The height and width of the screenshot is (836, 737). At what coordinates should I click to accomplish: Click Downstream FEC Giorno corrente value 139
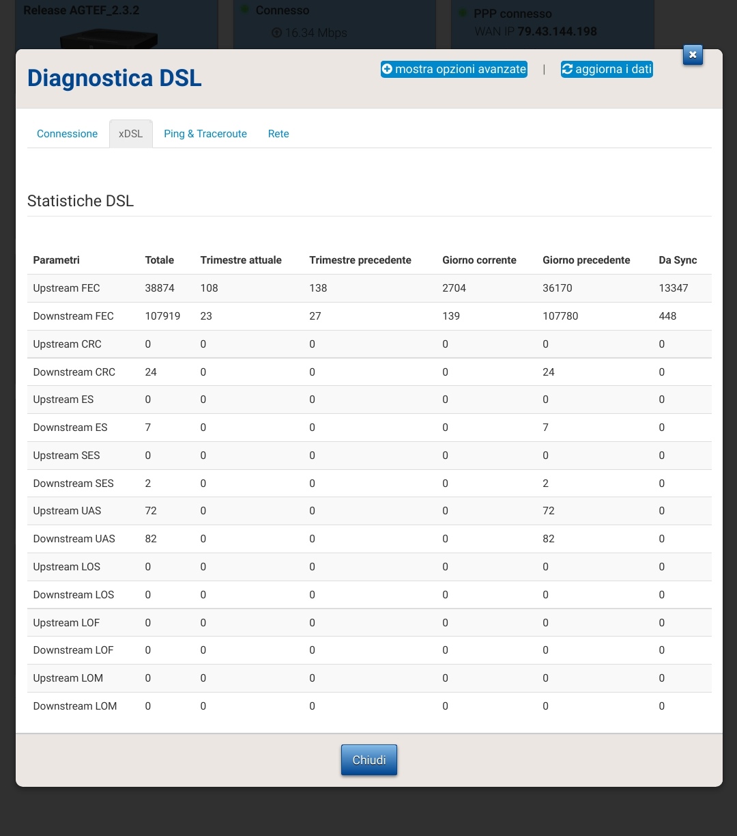coord(451,316)
